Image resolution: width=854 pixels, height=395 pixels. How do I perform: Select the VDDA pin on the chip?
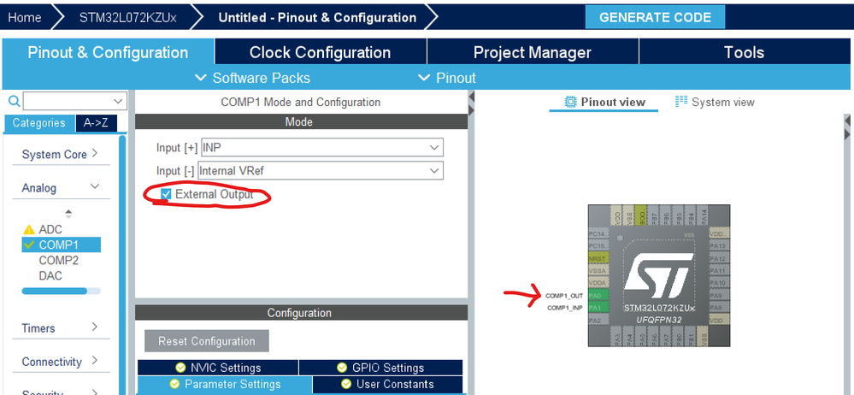coord(598,283)
